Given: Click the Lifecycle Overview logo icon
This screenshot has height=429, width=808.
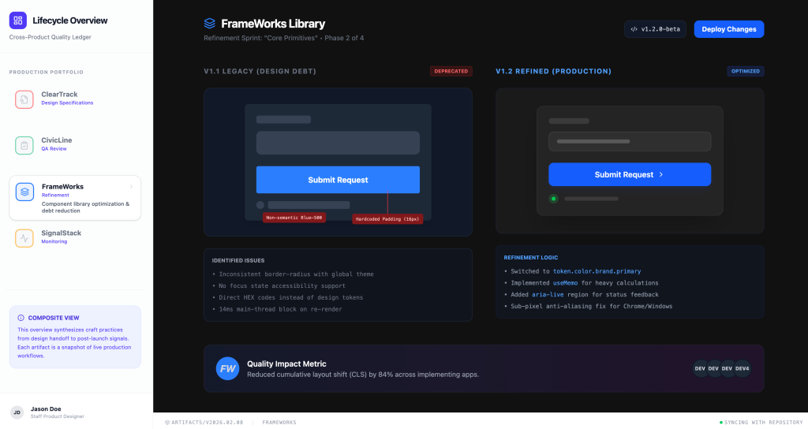Looking at the screenshot, I should (x=18, y=21).
